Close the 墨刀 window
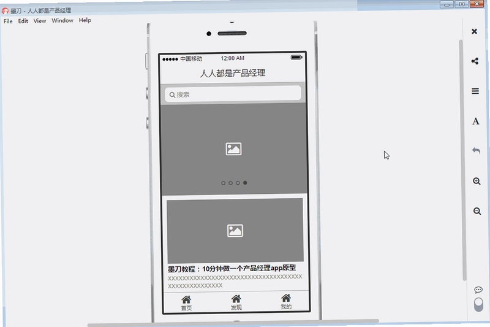490x327 pixels. point(477,4)
